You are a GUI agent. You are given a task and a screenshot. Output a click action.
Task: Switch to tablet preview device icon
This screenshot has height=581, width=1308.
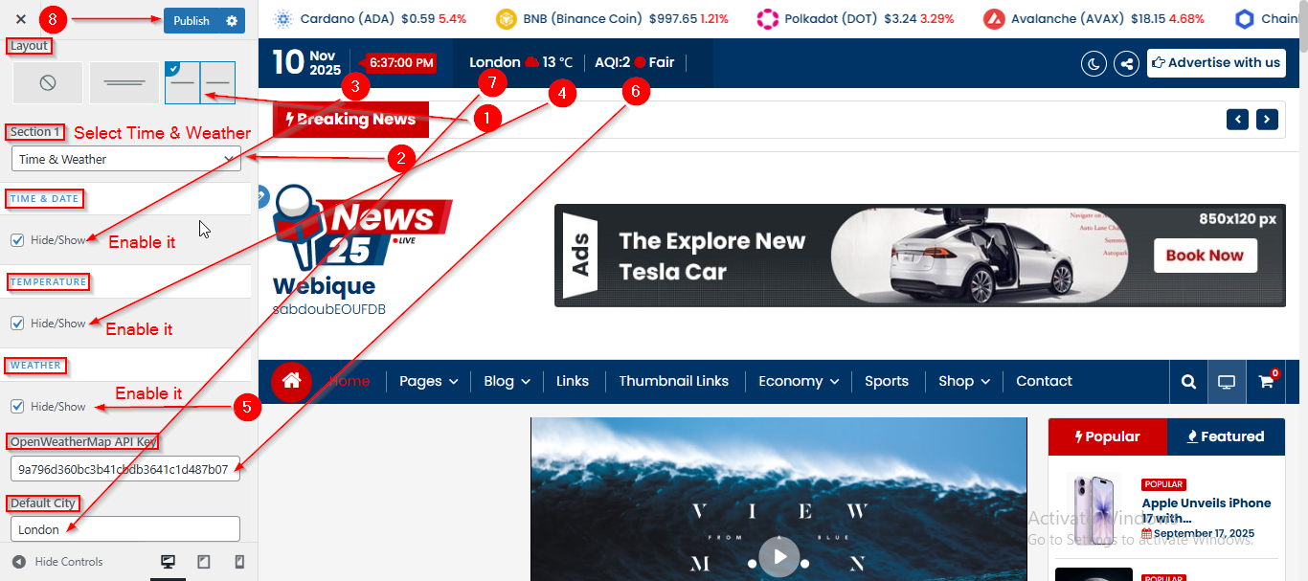[x=203, y=562]
